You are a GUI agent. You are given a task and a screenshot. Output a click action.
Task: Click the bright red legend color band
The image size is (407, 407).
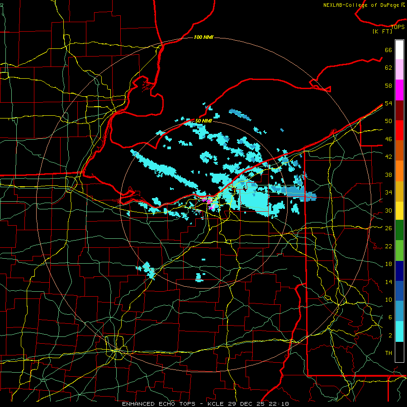(x=399, y=130)
